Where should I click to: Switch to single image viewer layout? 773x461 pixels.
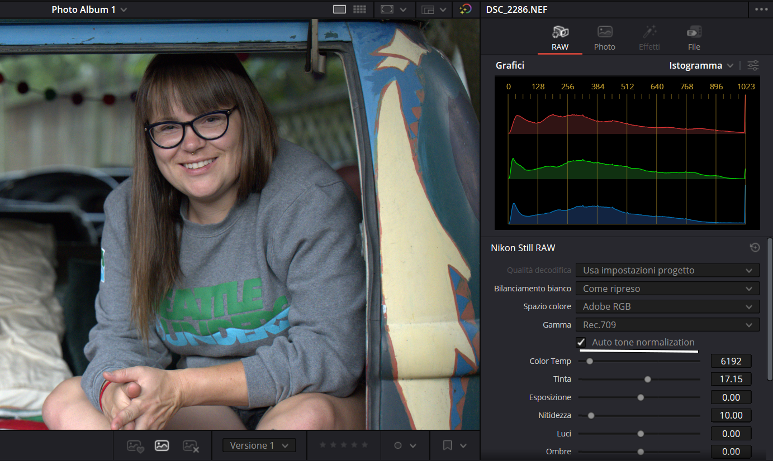pyautogui.click(x=339, y=9)
